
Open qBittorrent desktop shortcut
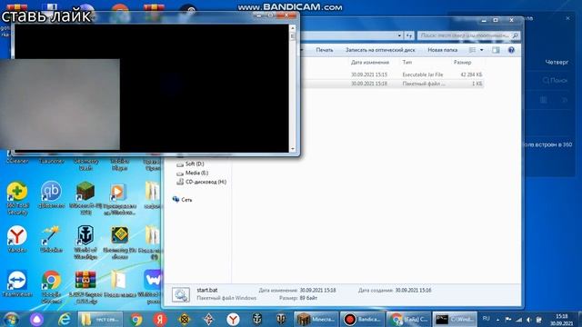tap(51, 195)
